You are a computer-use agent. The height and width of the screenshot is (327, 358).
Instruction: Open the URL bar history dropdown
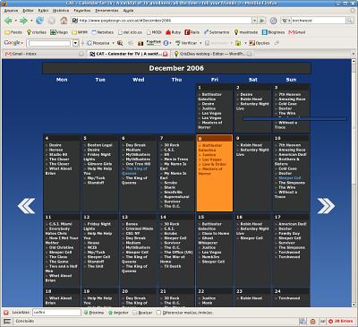pyautogui.click(x=254, y=21)
